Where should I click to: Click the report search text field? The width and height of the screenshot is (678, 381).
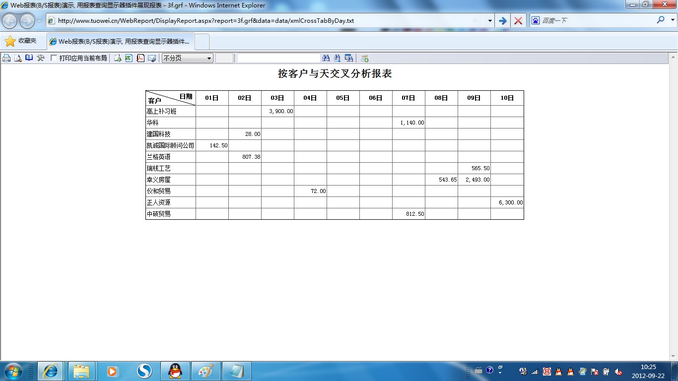point(278,58)
